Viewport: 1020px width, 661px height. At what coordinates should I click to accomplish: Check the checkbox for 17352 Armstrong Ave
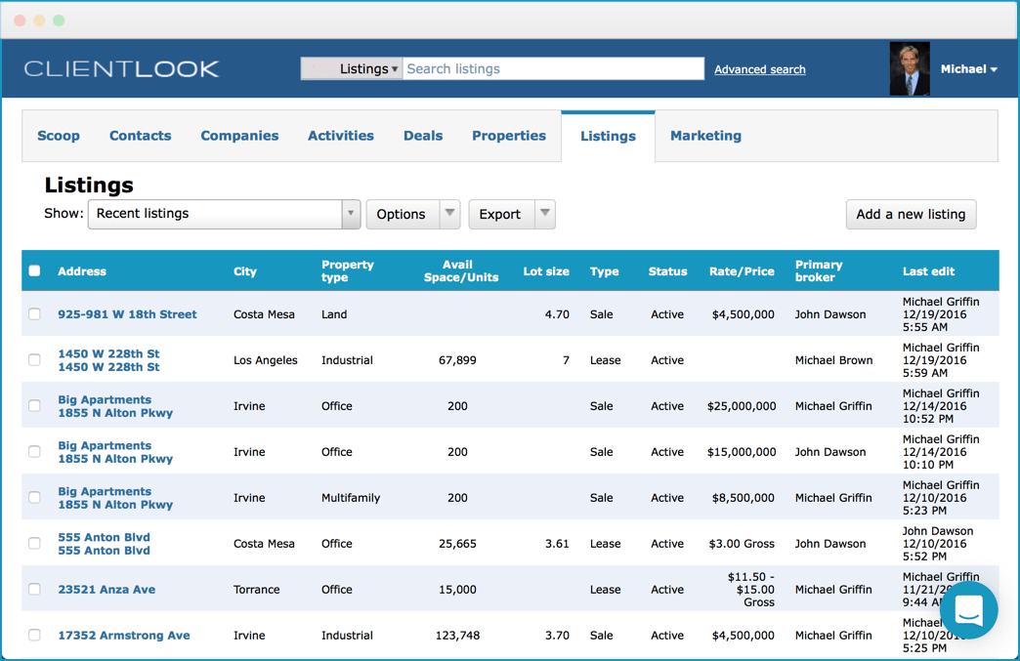pyautogui.click(x=34, y=635)
